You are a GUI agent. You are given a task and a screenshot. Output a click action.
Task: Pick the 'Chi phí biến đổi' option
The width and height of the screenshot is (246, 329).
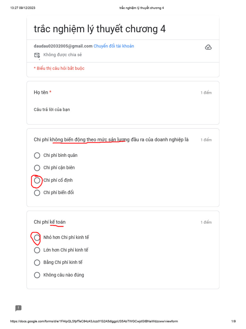click(37, 193)
